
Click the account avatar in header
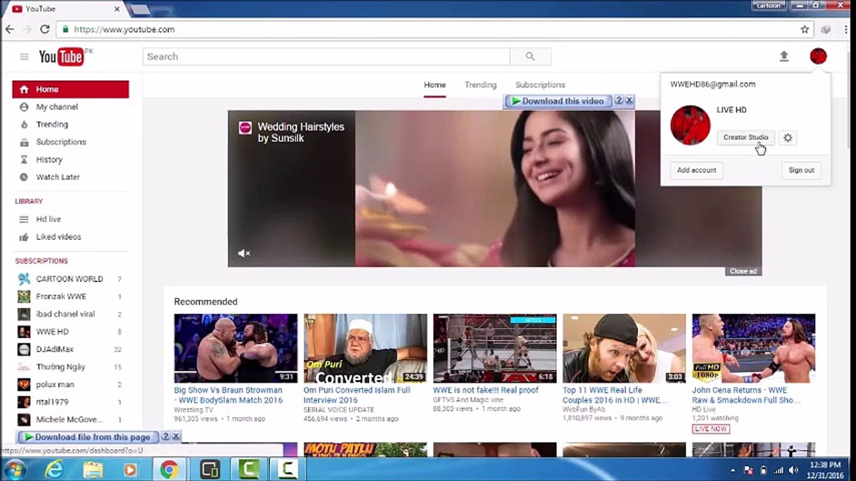click(818, 57)
